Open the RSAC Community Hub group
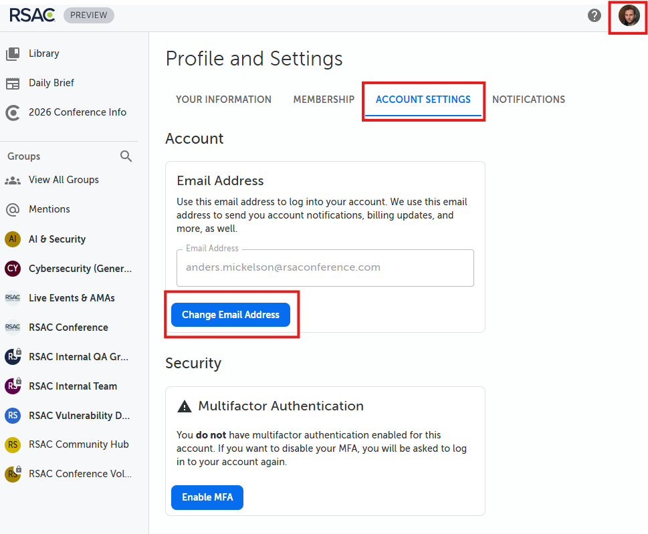The width and height of the screenshot is (648, 534). [x=78, y=444]
